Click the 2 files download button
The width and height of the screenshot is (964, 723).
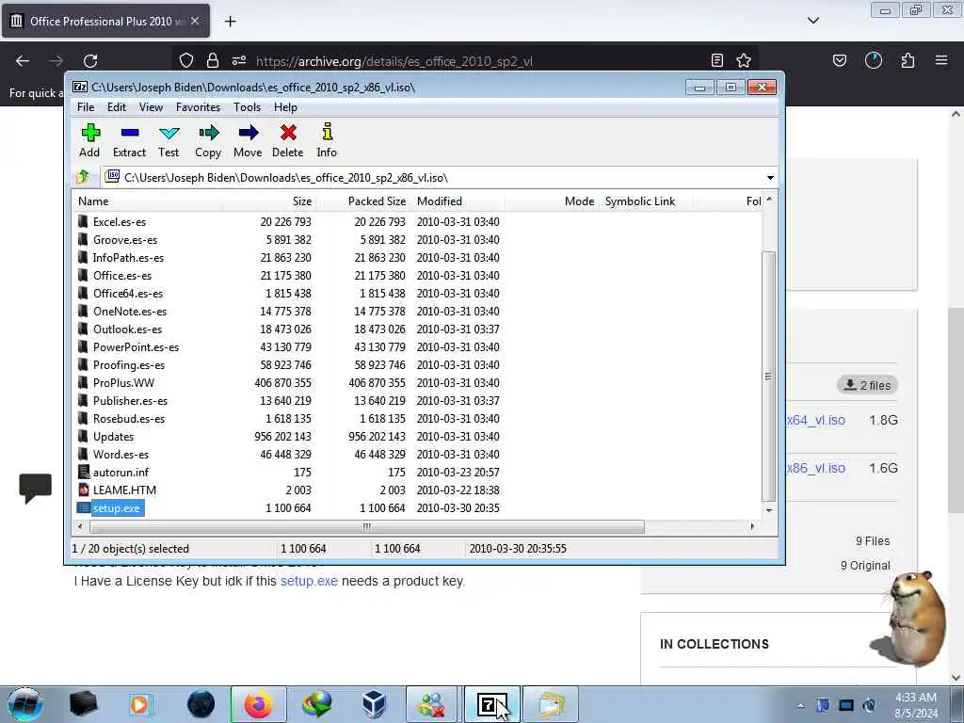pos(867,385)
